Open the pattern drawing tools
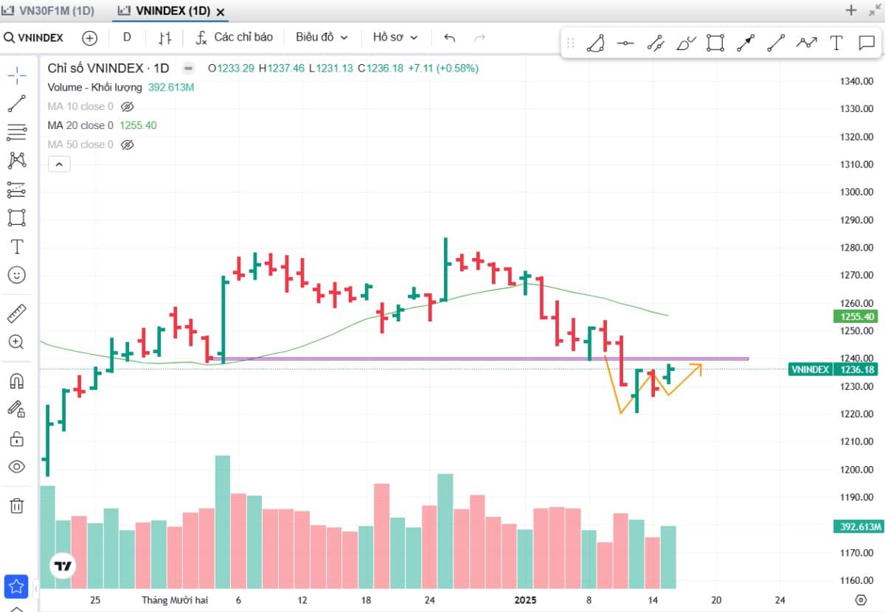The width and height of the screenshot is (885, 612). pos(17,160)
